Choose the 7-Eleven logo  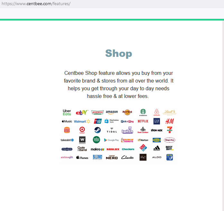tap(170, 130)
